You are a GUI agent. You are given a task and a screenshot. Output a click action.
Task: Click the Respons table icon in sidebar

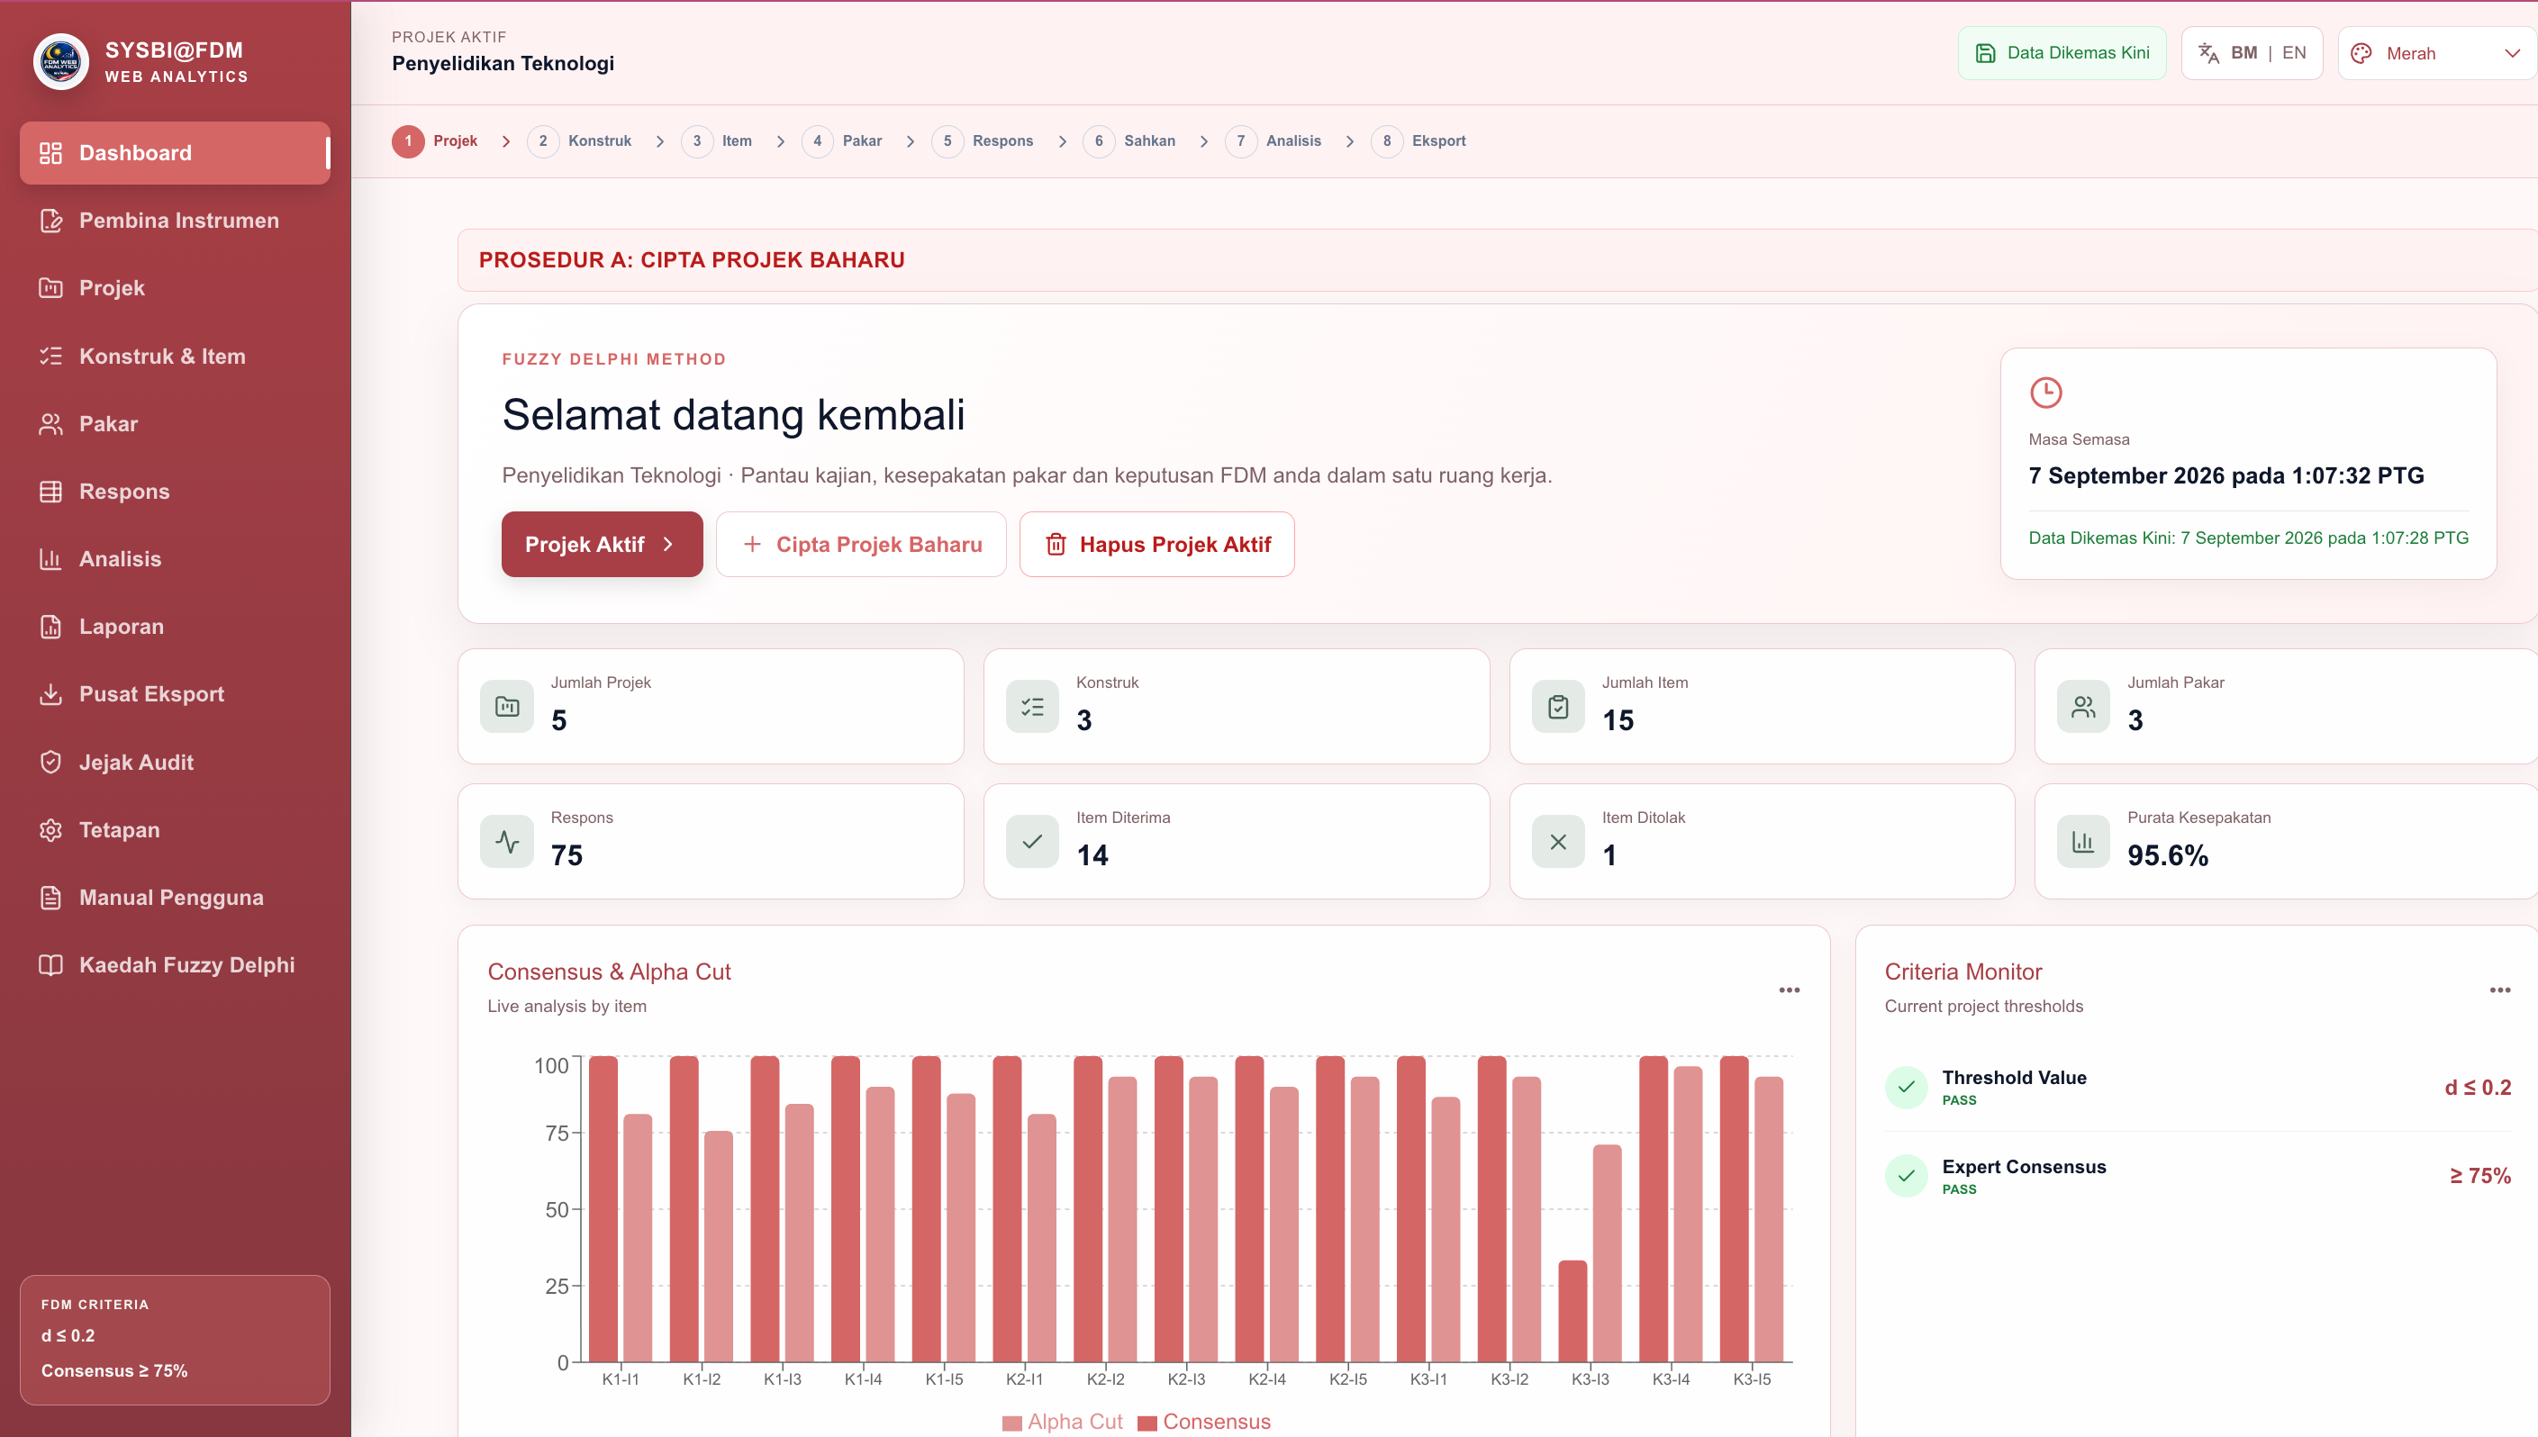pyautogui.click(x=50, y=492)
